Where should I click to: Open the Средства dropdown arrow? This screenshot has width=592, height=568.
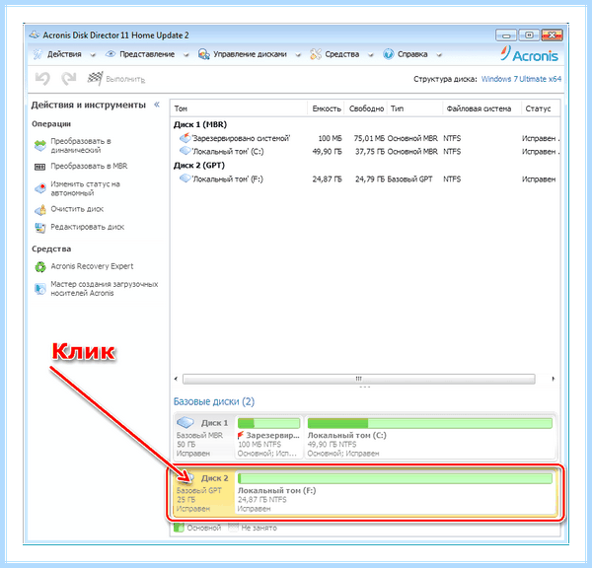coord(371,55)
